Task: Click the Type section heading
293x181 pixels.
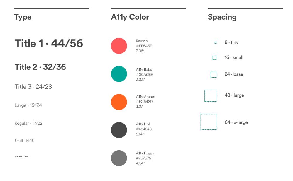Action: 23,17
